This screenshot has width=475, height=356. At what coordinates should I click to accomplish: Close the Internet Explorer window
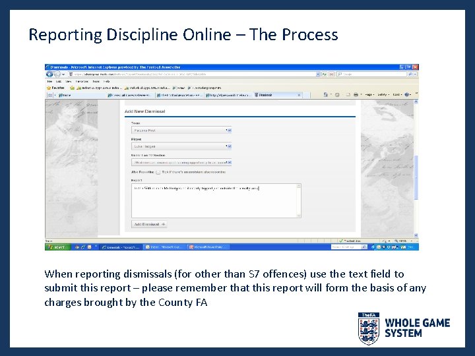416,67
